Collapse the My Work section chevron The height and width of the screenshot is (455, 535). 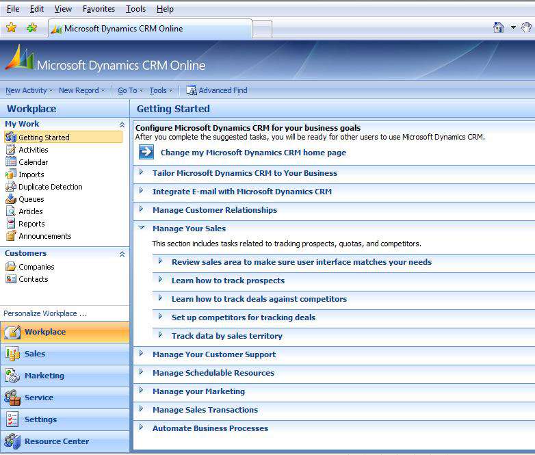point(122,125)
